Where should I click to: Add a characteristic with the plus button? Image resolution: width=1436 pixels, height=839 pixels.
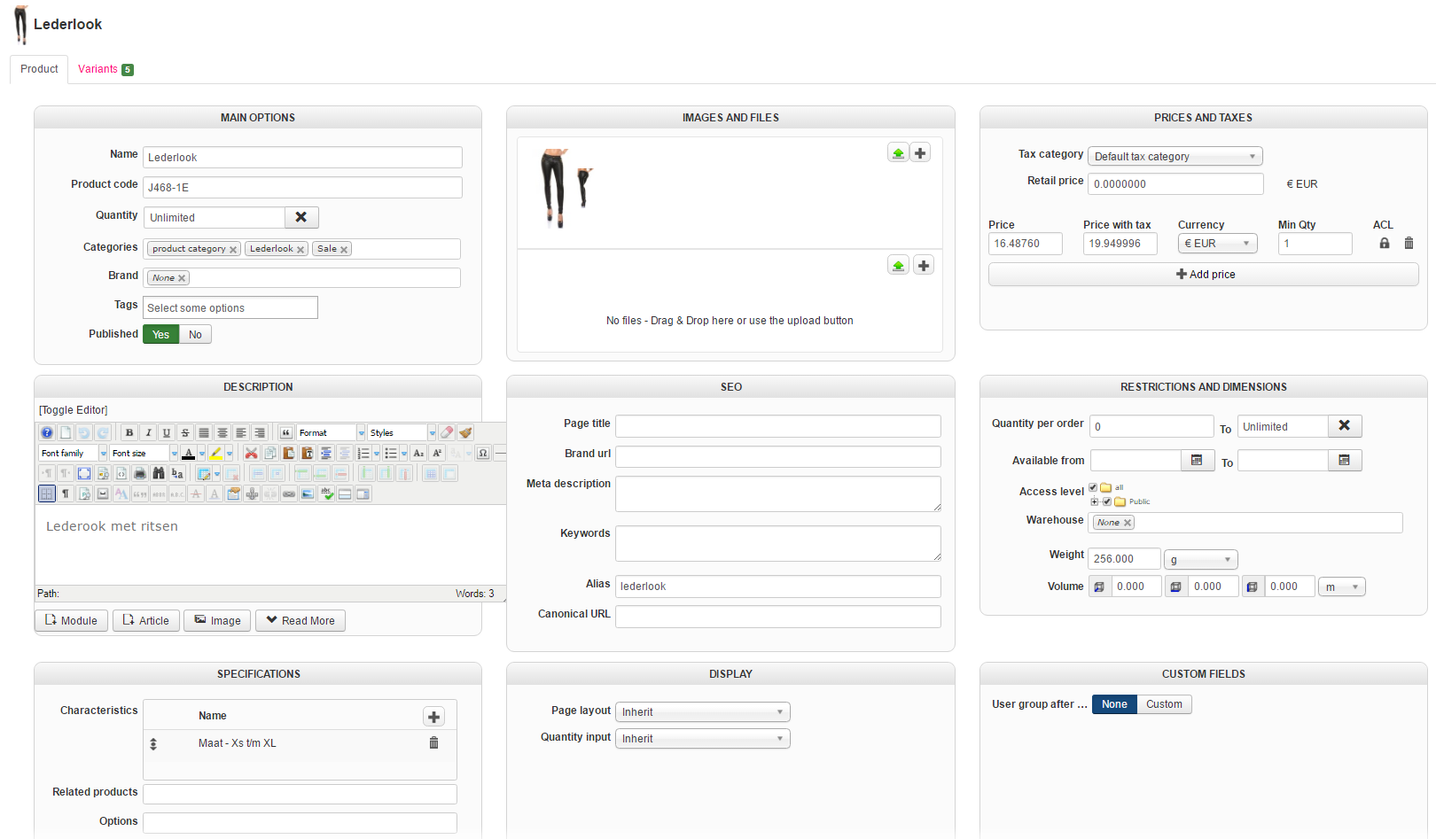(x=434, y=717)
